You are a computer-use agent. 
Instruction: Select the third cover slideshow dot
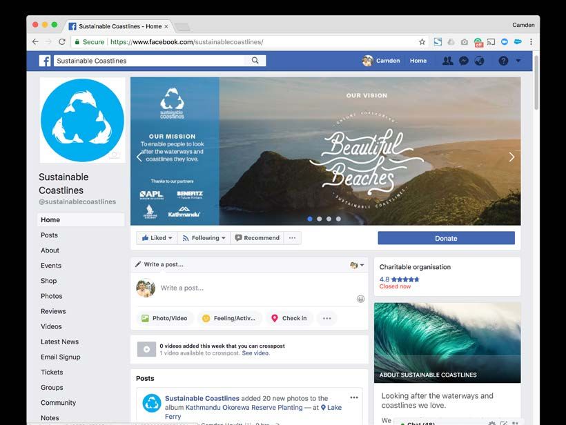(329, 219)
